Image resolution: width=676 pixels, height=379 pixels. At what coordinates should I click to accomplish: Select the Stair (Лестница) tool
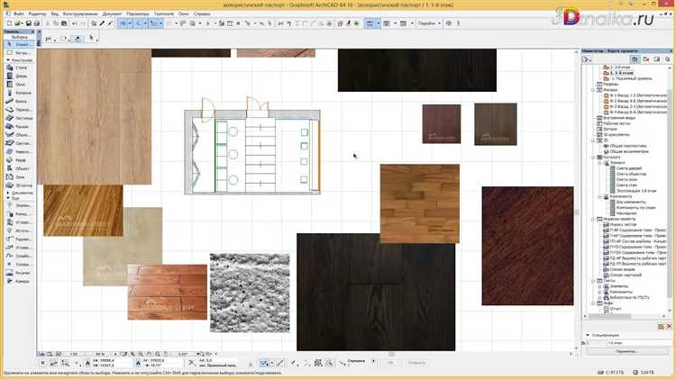click(x=19, y=118)
